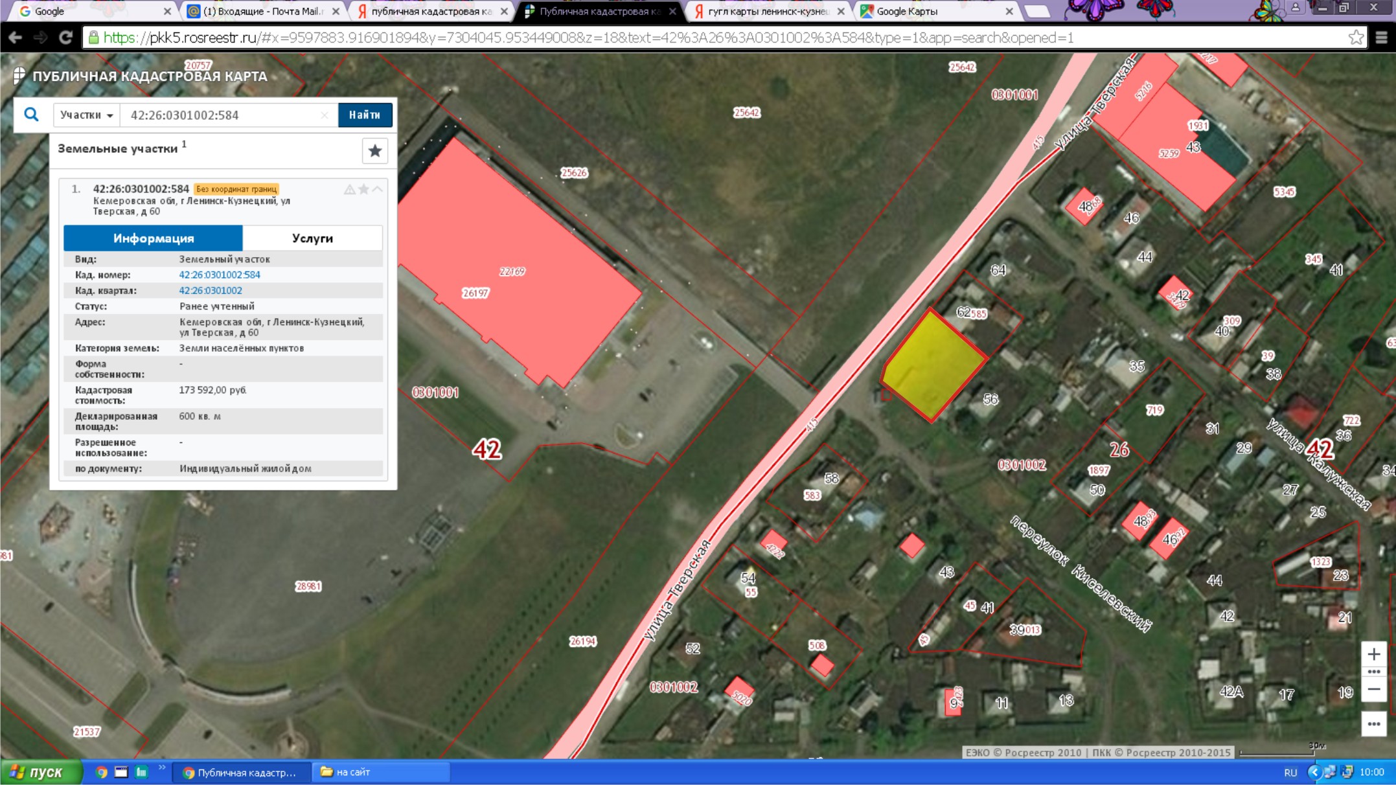Switch to the Услуги tab
The image size is (1396, 785).
312,238
